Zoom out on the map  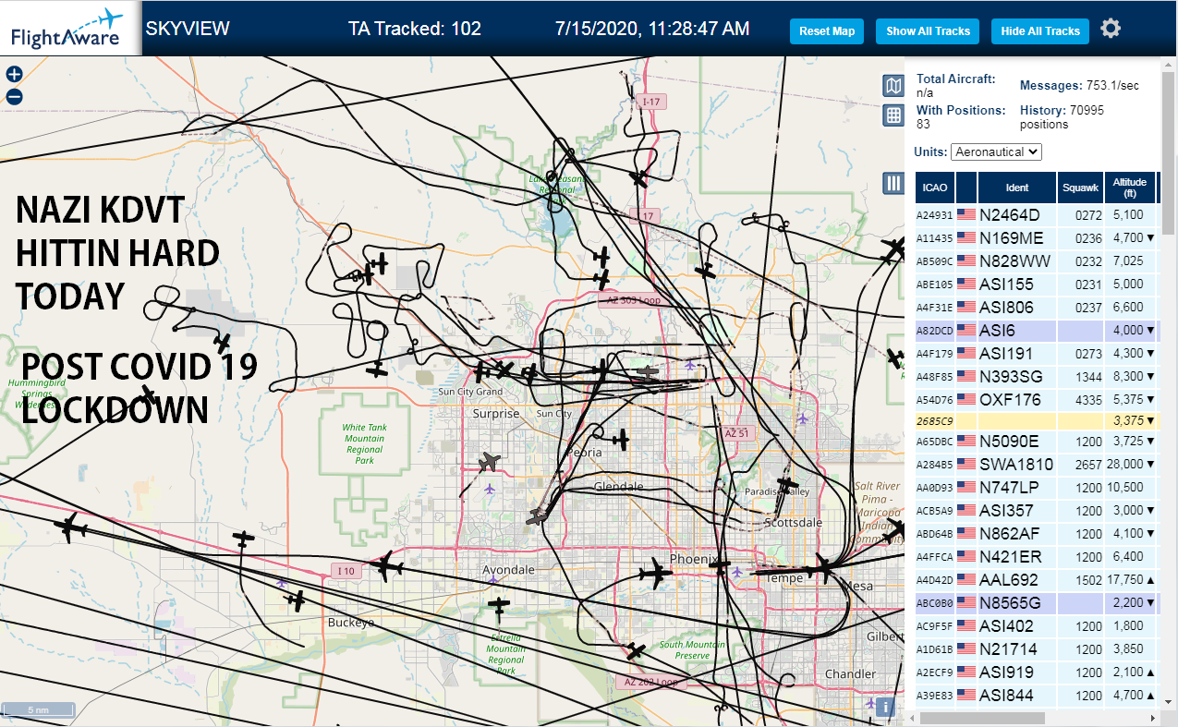point(14,97)
